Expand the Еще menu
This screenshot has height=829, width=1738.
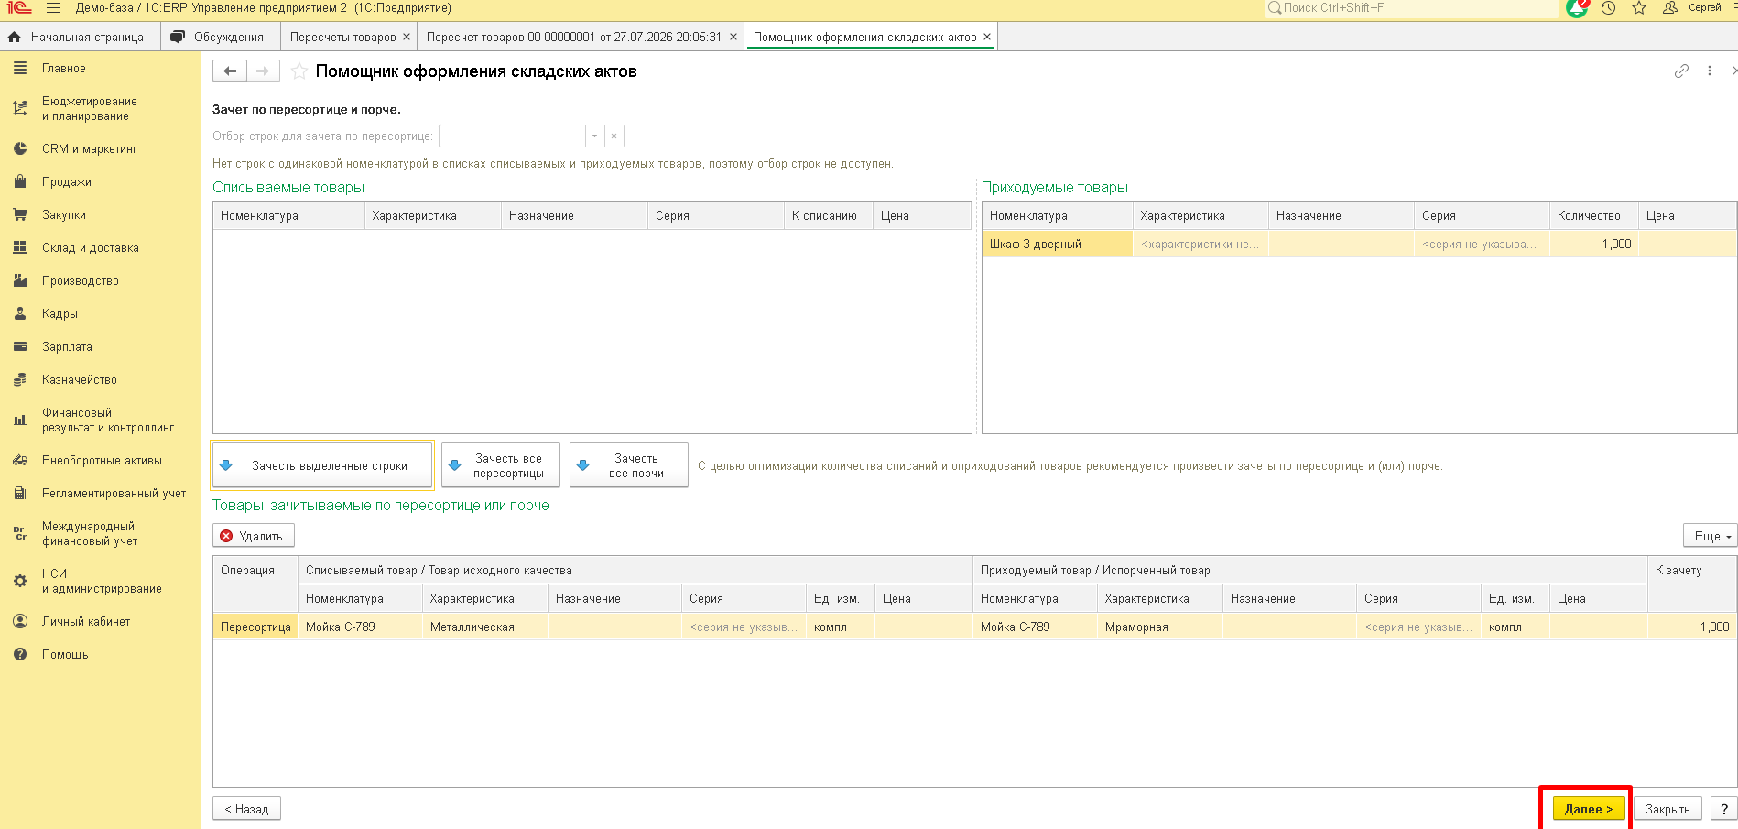[1711, 537]
